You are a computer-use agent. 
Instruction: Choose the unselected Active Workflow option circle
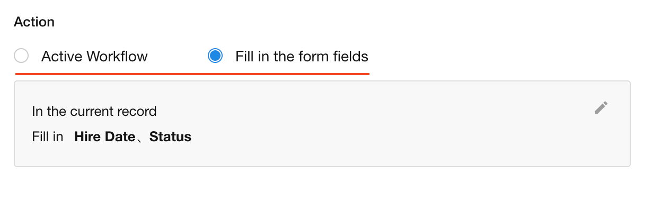click(21, 56)
